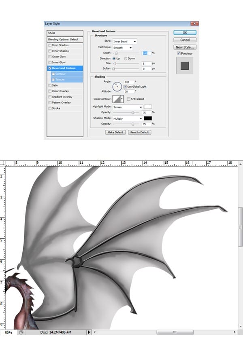The image size is (243, 355).
Task: Click the Size slider handle
Action: pyautogui.click(x=115, y=64)
